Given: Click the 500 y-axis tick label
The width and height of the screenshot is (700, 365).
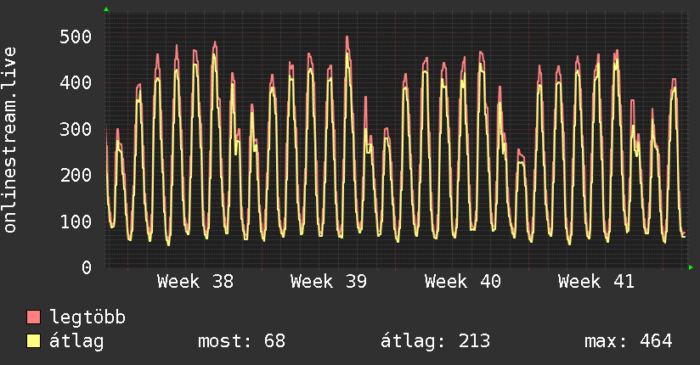Looking at the screenshot, I should tap(76, 36).
